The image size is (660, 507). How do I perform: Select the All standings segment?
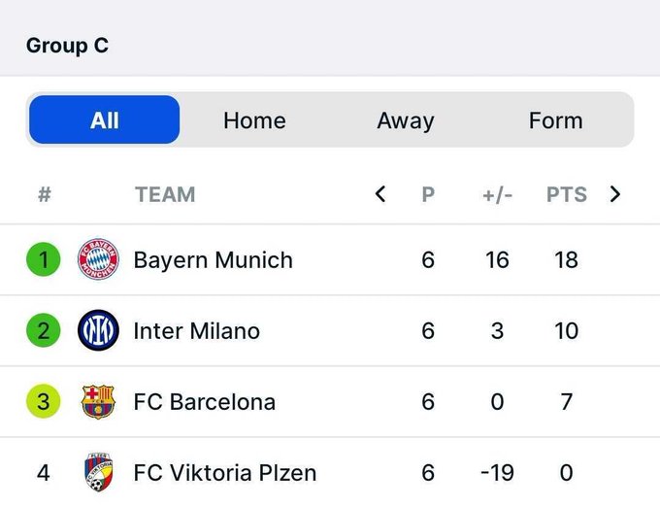(x=105, y=120)
